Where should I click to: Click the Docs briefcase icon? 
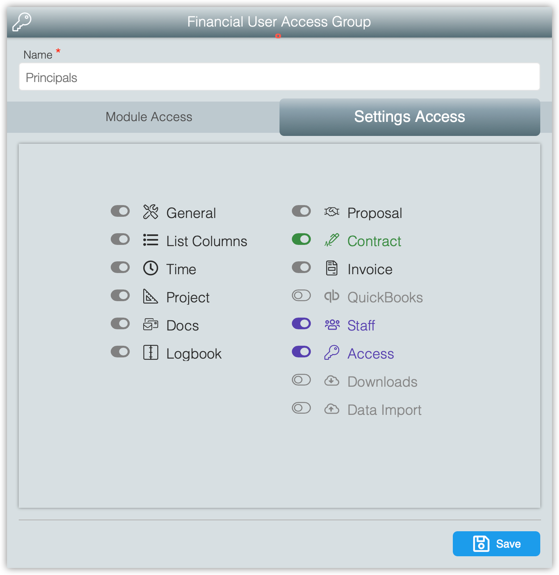[x=151, y=325]
